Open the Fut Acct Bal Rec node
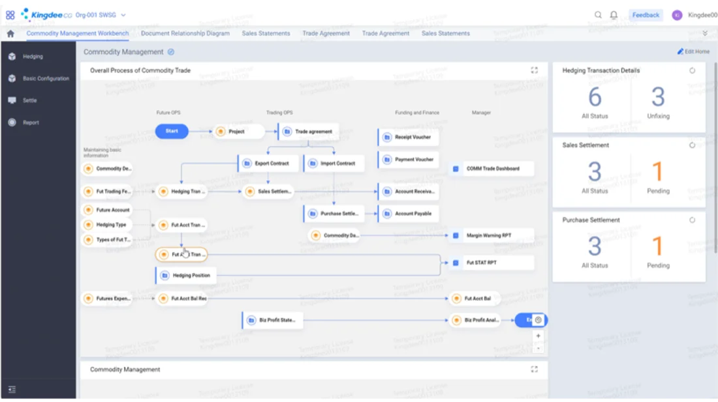718x402 pixels. pyautogui.click(x=183, y=298)
